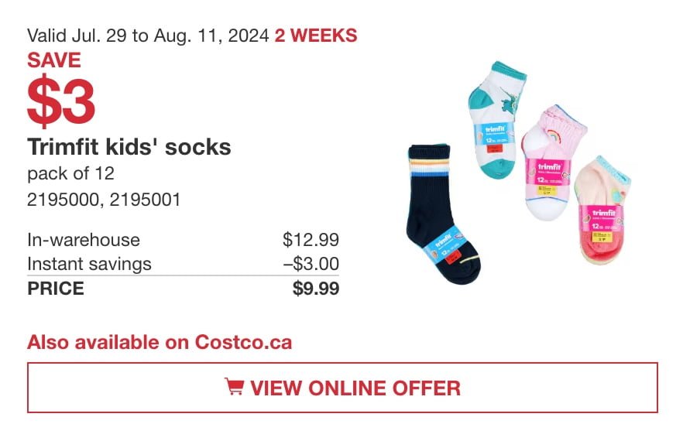The width and height of the screenshot is (683, 441).
Task: Click the shopping cart icon
Action: pos(235,387)
